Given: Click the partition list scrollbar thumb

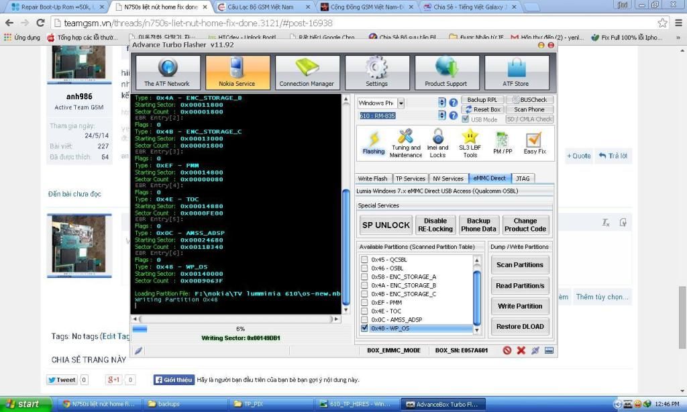Looking at the screenshot, I should pyautogui.click(x=477, y=298).
